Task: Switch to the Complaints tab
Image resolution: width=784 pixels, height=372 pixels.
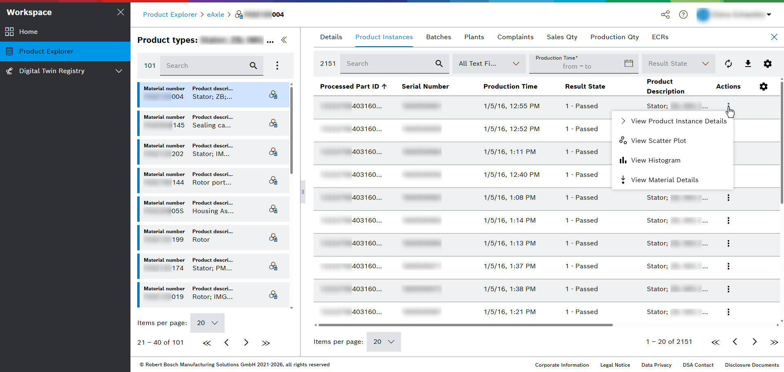Action: coord(515,37)
